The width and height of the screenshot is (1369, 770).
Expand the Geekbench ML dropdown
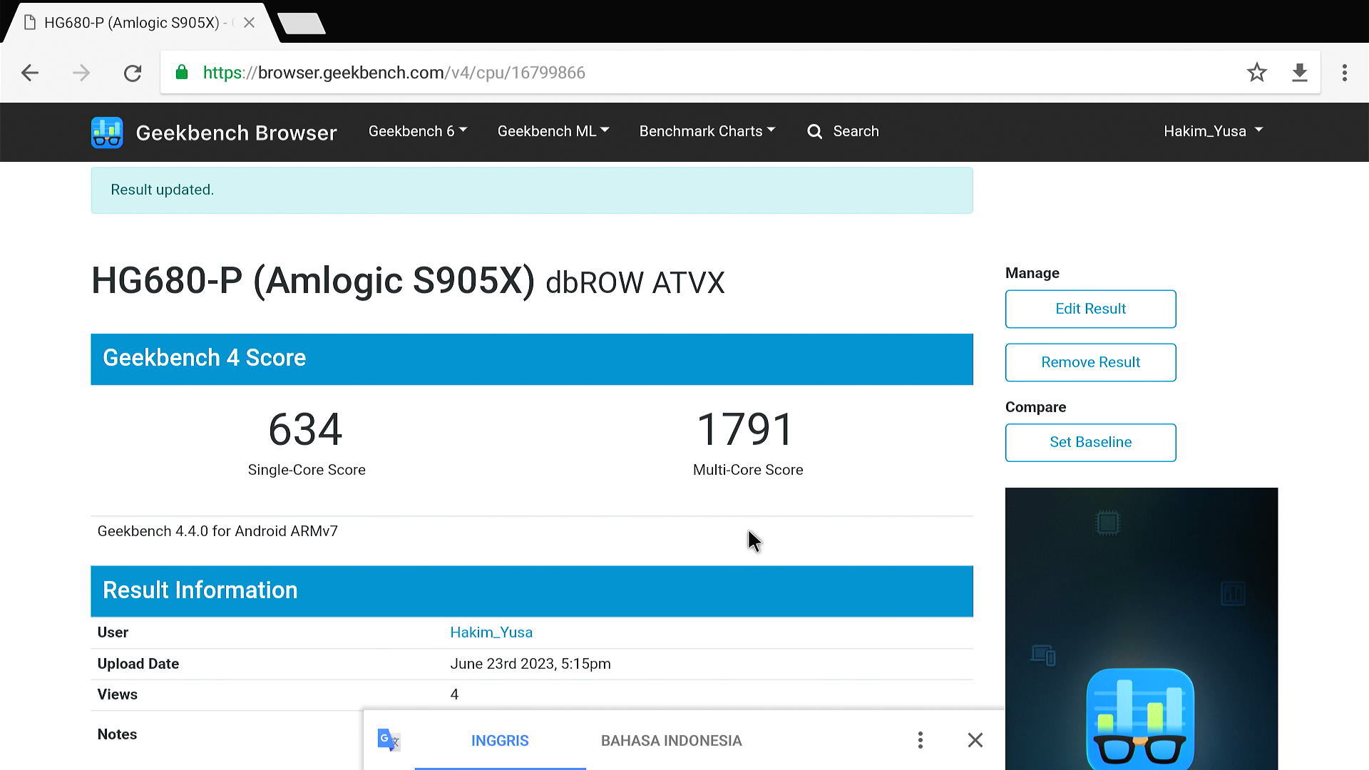[x=553, y=131]
